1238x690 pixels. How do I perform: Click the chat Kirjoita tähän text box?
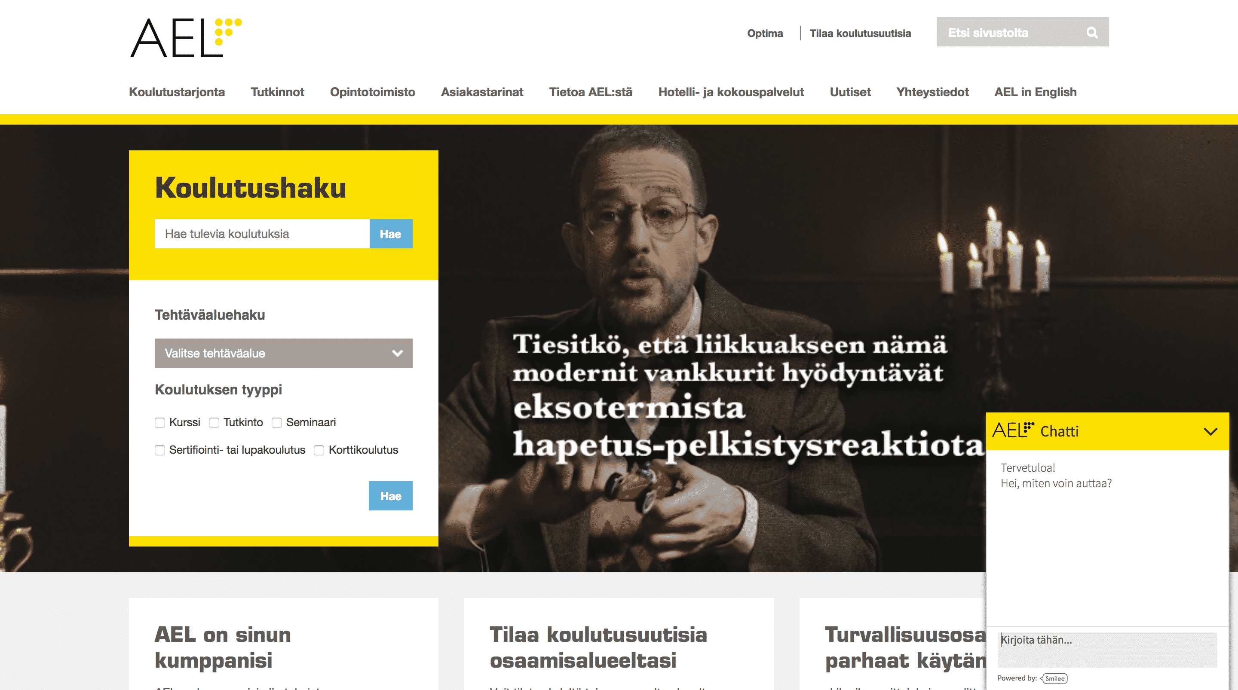click(1107, 650)
